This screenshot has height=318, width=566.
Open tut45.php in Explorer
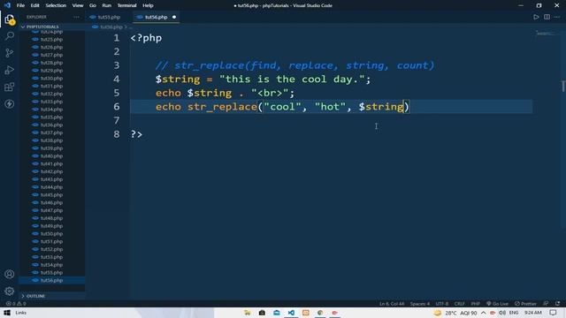coord(51,195)
